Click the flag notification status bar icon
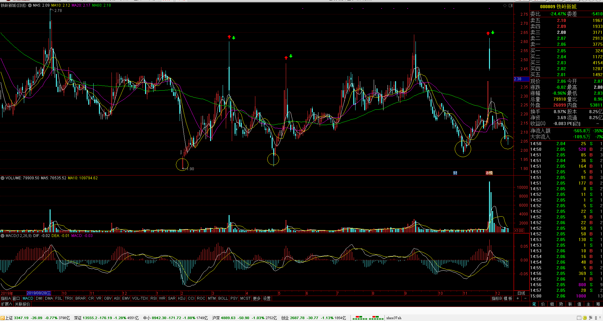This screenshot has height=321, width=603. 590,318
